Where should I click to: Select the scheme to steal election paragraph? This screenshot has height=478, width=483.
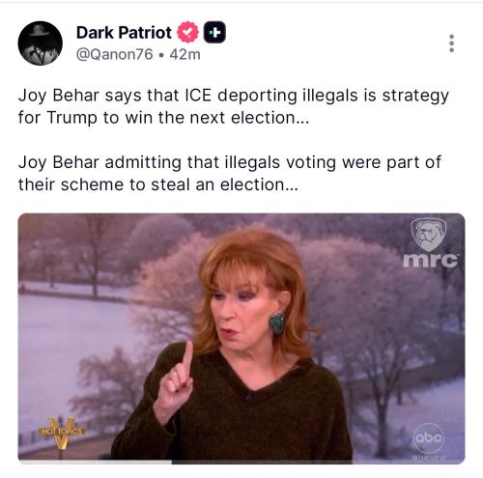(x=230, y=174)
